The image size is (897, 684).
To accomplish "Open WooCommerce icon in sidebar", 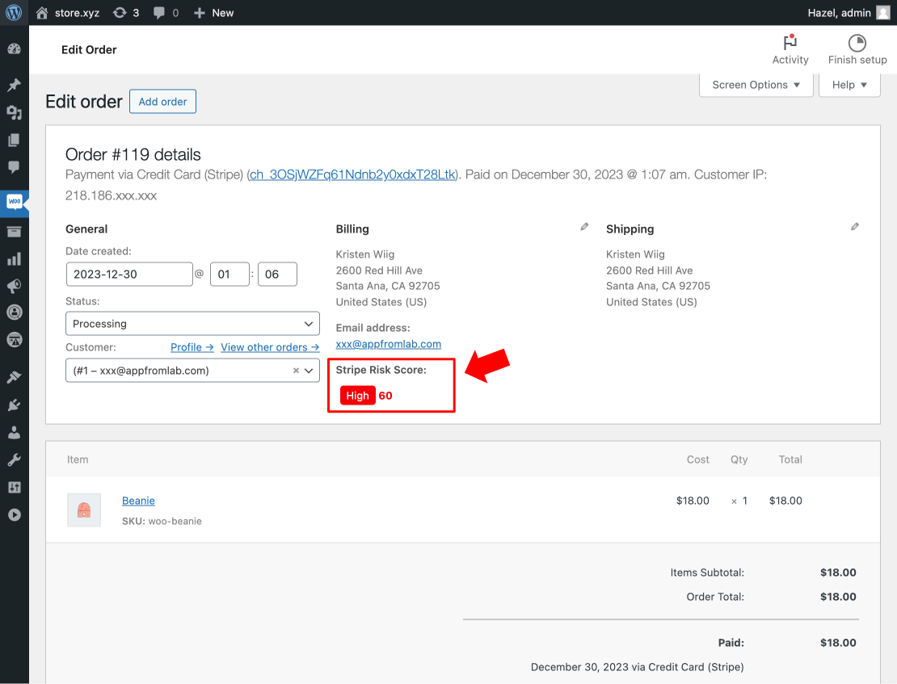I will (15, 201).
